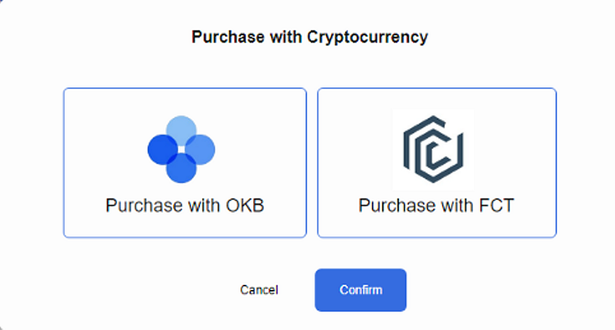Choose the Purchase with FCT option card
The image size is (615, 330).
pos(437,163)
